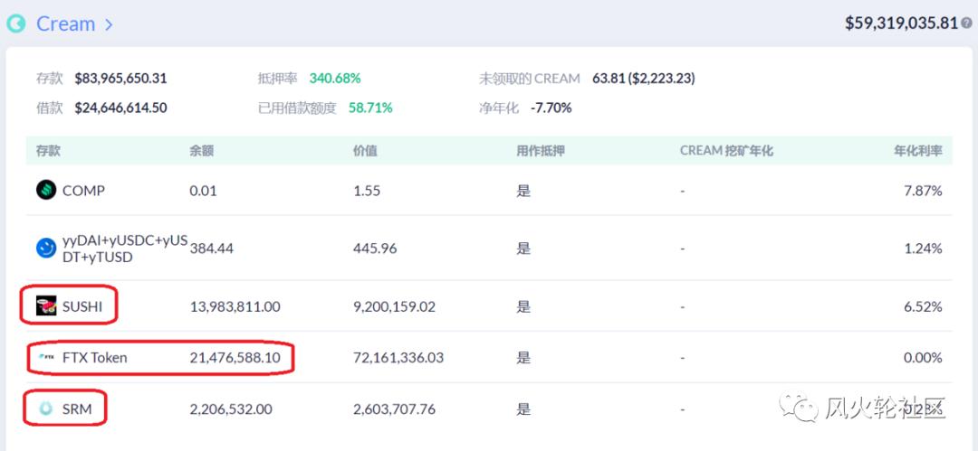The width and height of the screenshot is (978, 451).
Task: Select the COMP token name
Action: click(83, 191)
